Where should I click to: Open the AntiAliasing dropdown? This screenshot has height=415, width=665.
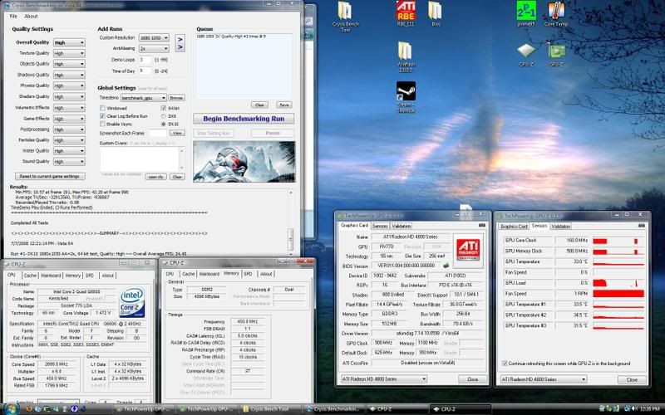(x=154, y=49)
